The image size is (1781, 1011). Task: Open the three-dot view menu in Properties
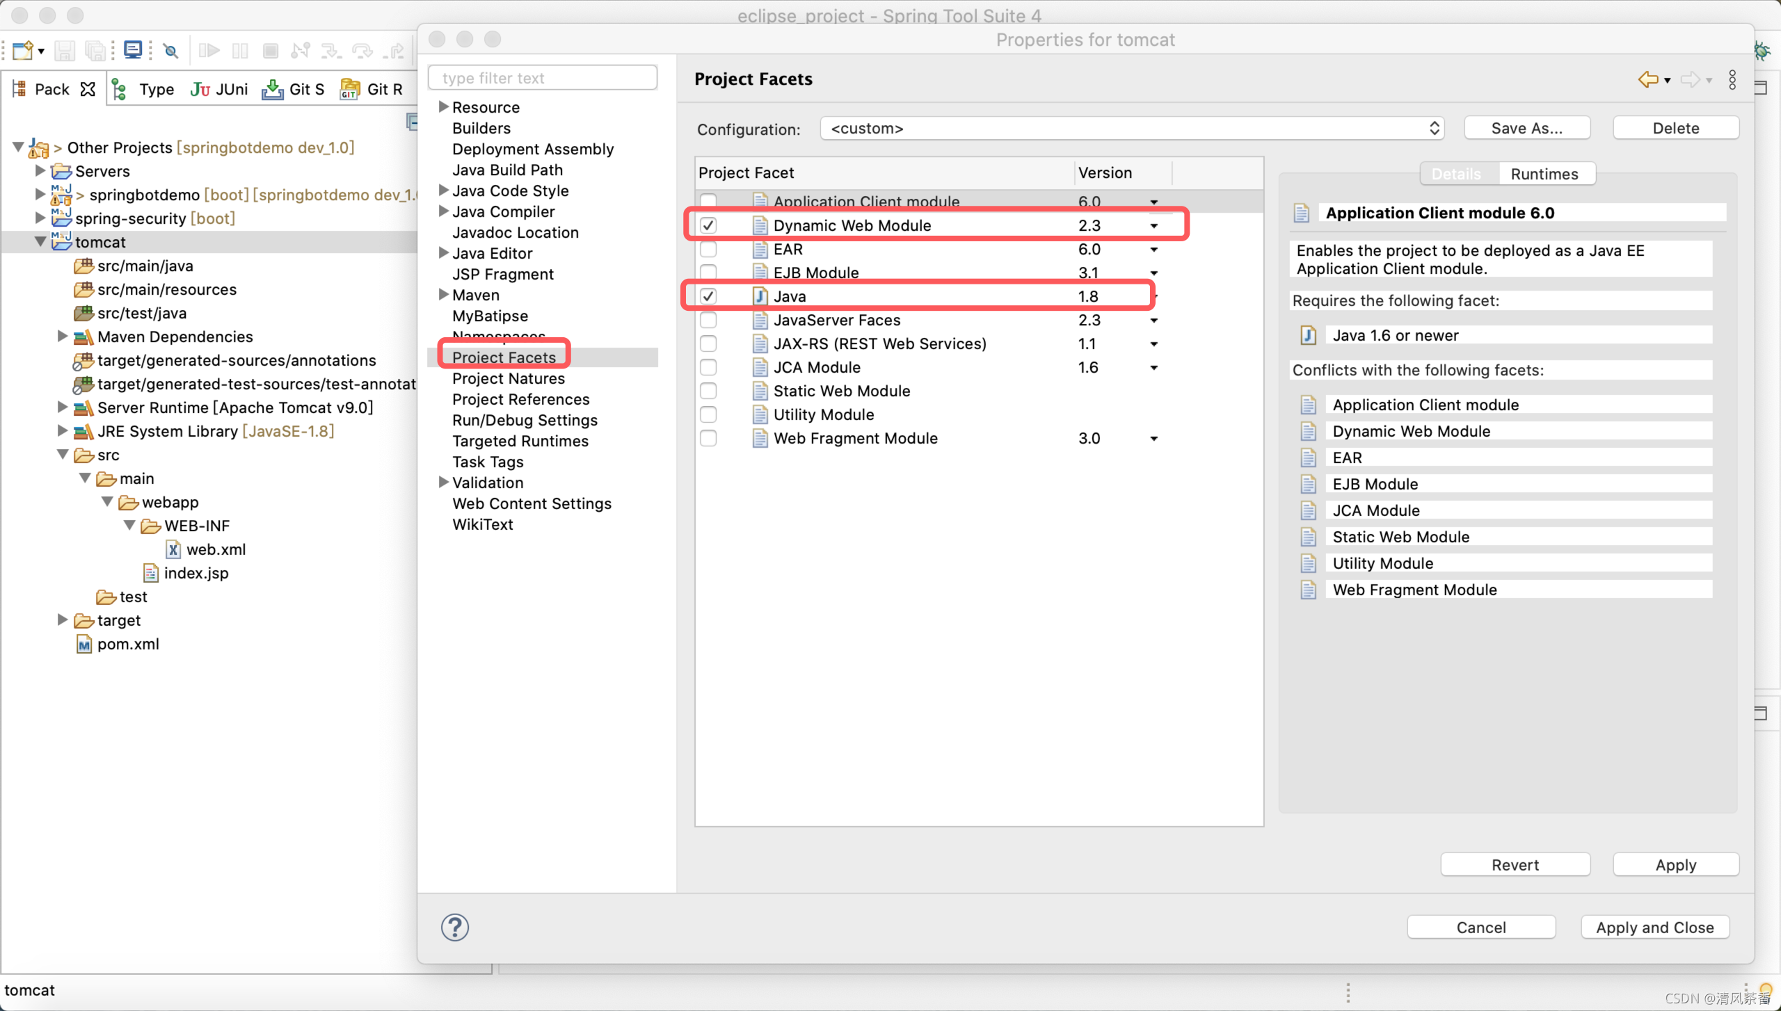click(x=1732, y=79)
